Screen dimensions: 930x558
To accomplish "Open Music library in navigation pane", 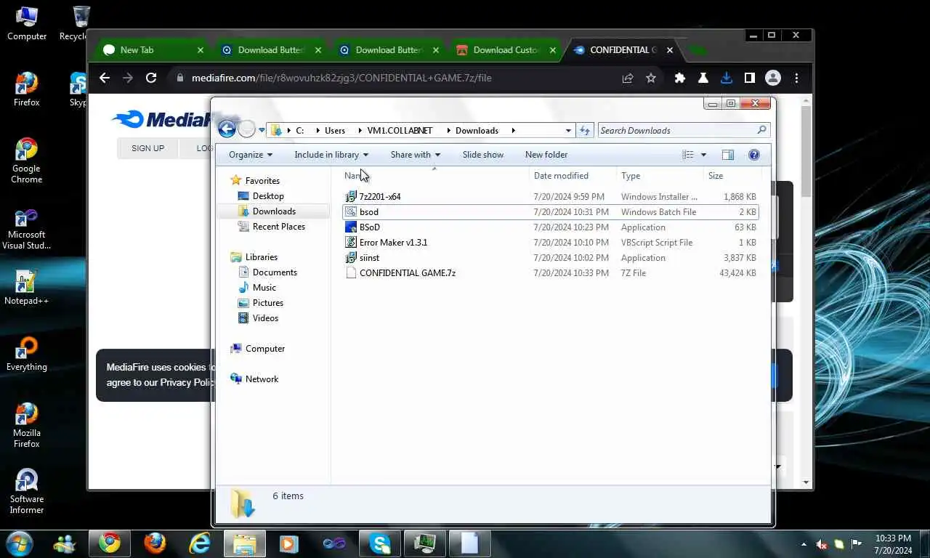I will (x=264, y=288).
